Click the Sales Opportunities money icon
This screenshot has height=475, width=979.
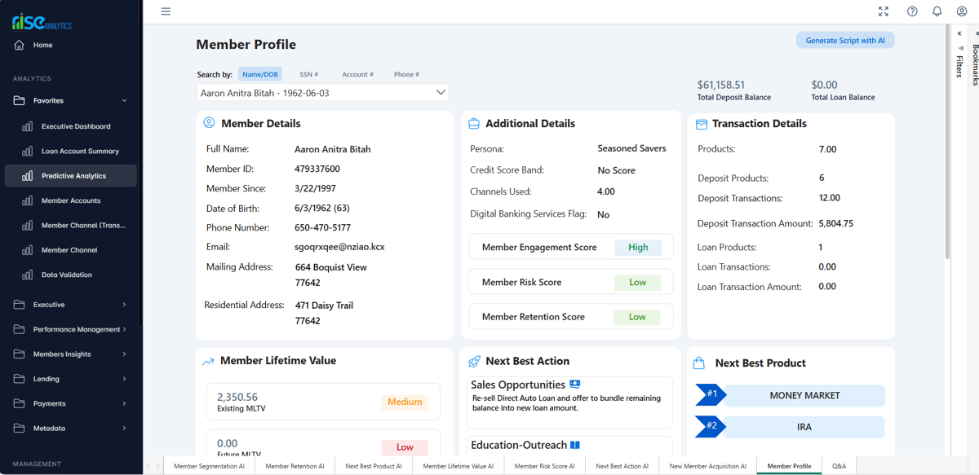pyautogui.click(x=575, y=384)
